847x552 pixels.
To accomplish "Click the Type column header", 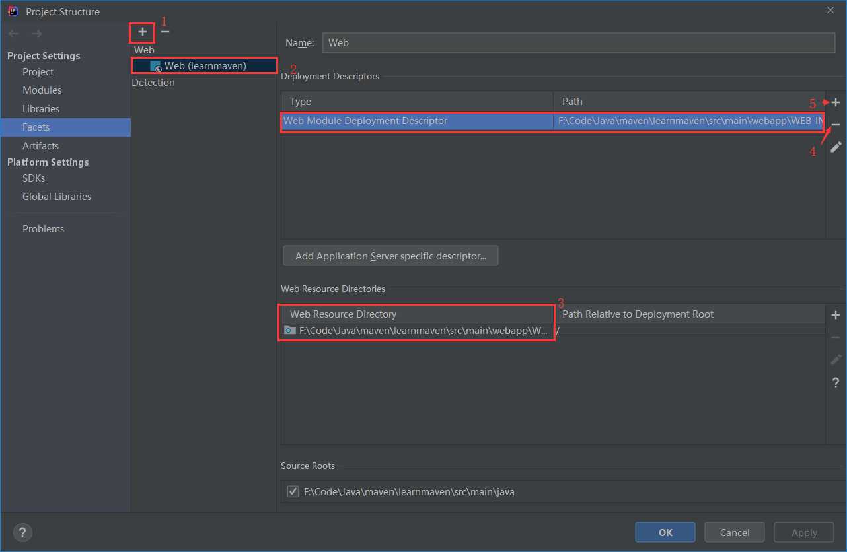I will coord(418,102).
